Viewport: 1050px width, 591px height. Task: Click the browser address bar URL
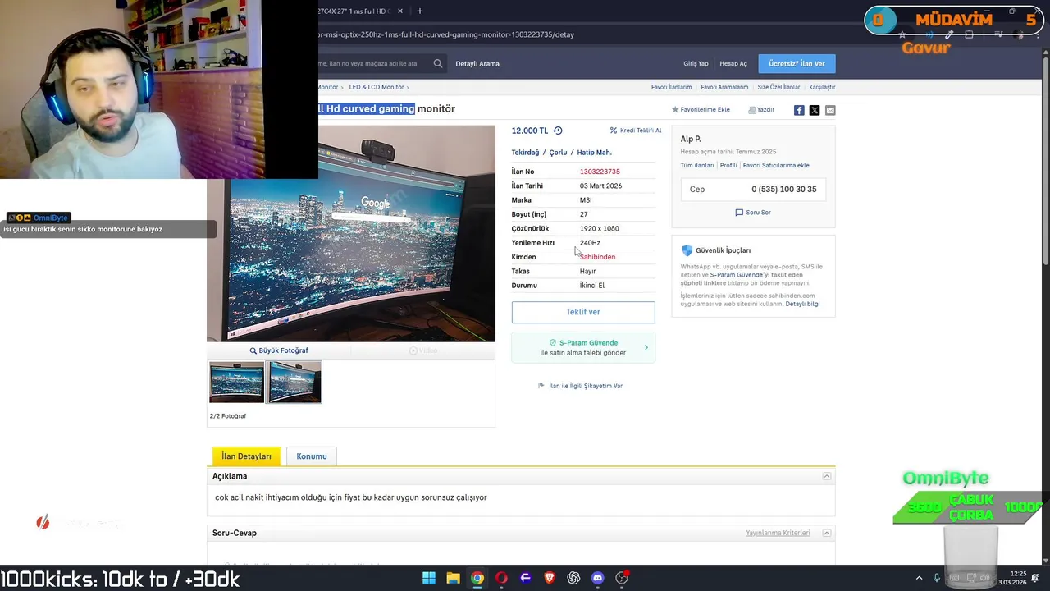click(446, 34)
